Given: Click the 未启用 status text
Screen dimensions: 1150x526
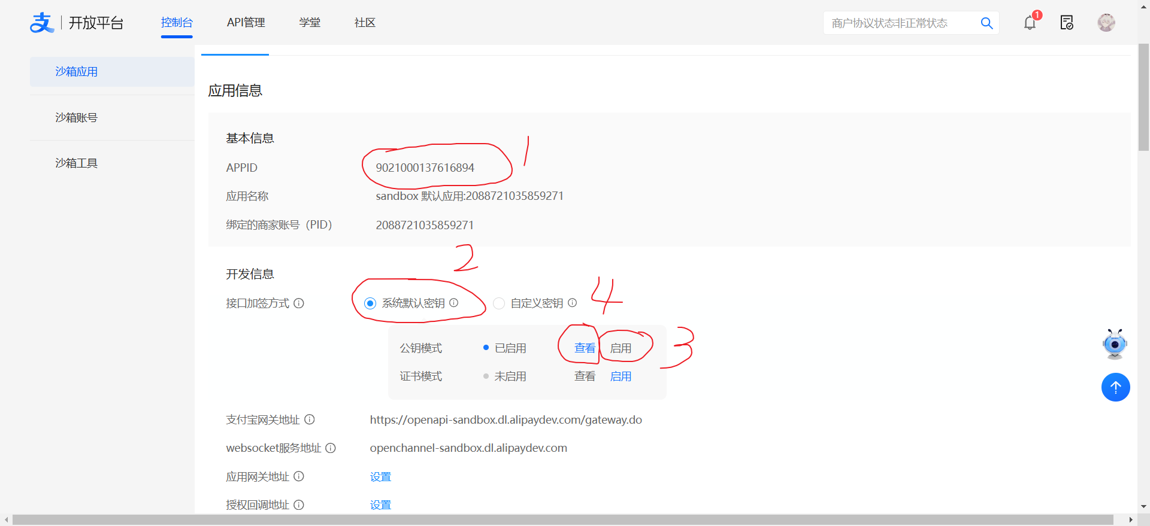Looking at the screenshot, I should [x=510, y=376].
